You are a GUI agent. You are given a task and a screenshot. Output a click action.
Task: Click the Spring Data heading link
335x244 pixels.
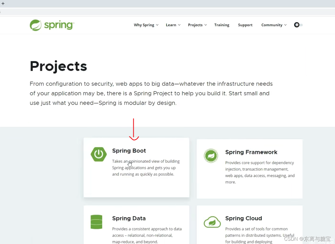pyautogui.click(x=129, y=218)
